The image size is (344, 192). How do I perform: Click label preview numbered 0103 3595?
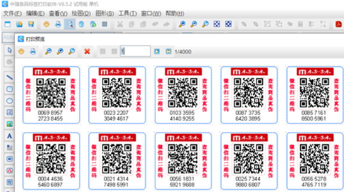[x=183, y=95]
